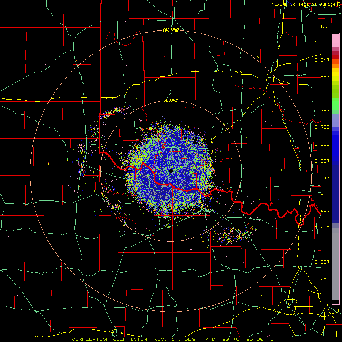
Task: Click the KFDR station identifier in caption
Action: click(213, 339)
